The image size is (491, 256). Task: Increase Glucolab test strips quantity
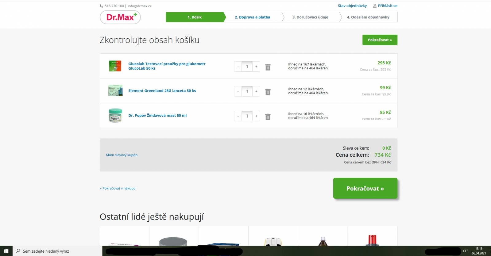click(x=256, y=67)
